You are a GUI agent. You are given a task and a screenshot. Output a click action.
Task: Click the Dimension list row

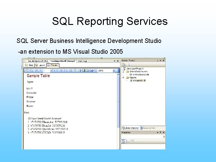point(47,122)
